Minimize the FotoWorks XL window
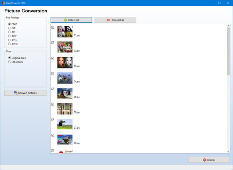The width and height of the screenshot is (233, 170). tap(210, 3)
